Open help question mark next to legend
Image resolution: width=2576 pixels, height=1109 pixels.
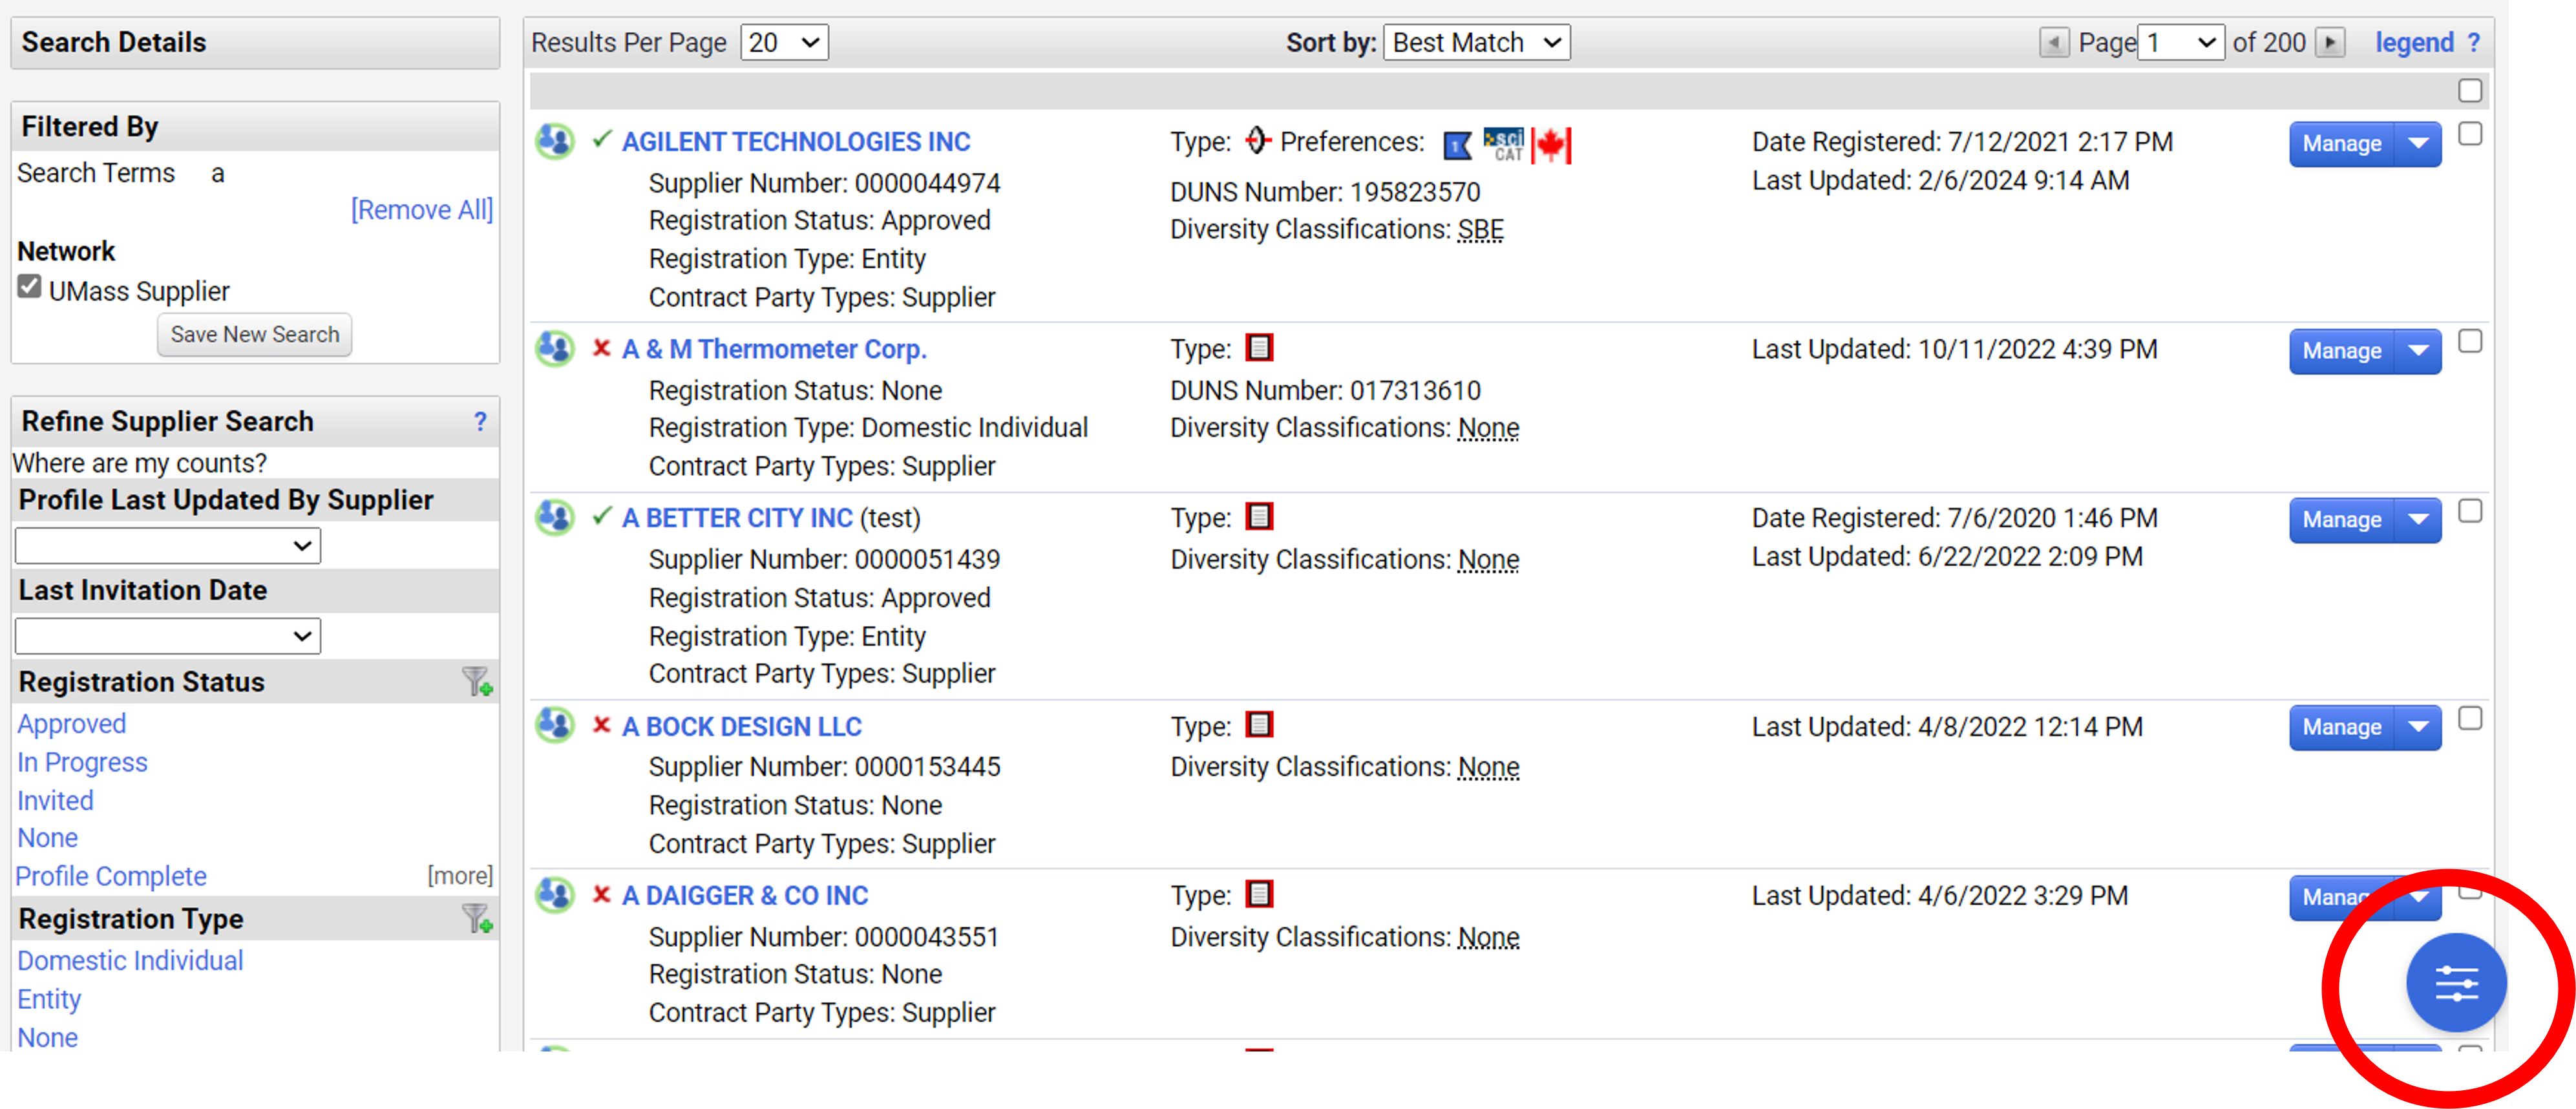point(2473,43)
